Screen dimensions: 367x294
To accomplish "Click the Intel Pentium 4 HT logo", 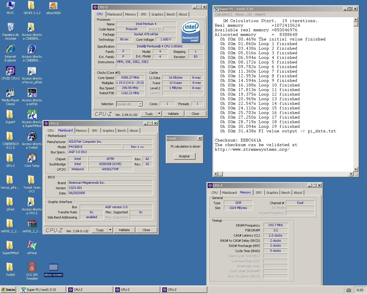I will [191, 32].
